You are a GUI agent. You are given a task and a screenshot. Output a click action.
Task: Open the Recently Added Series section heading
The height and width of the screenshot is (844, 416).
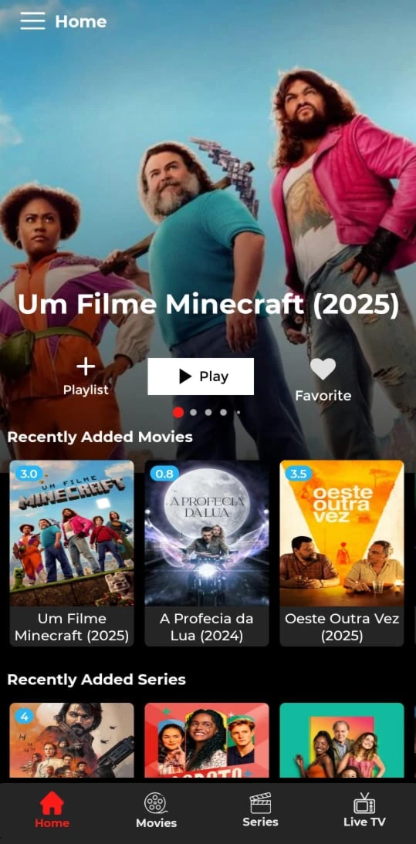point(96,680)
